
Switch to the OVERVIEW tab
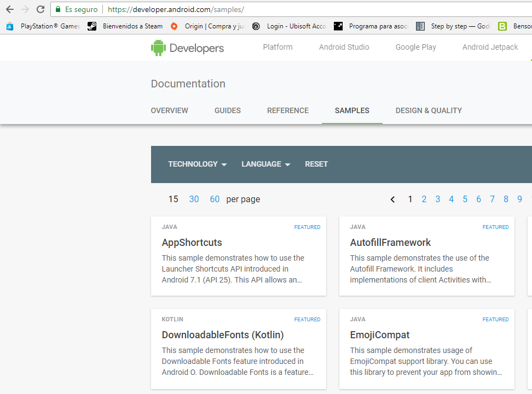tap(169, 110)
